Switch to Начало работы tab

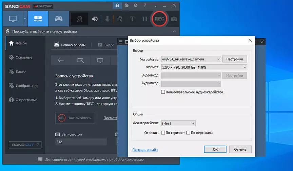pos(70,45)
